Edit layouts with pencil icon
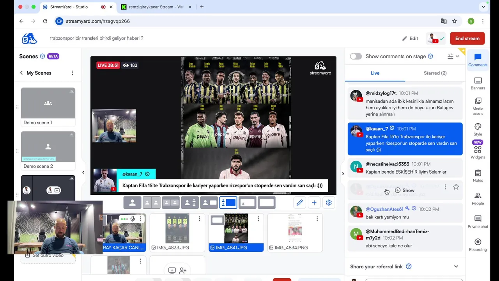 point(299,203)
